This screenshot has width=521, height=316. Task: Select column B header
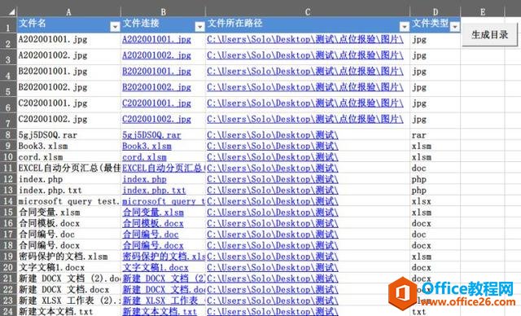coord(163,12)
